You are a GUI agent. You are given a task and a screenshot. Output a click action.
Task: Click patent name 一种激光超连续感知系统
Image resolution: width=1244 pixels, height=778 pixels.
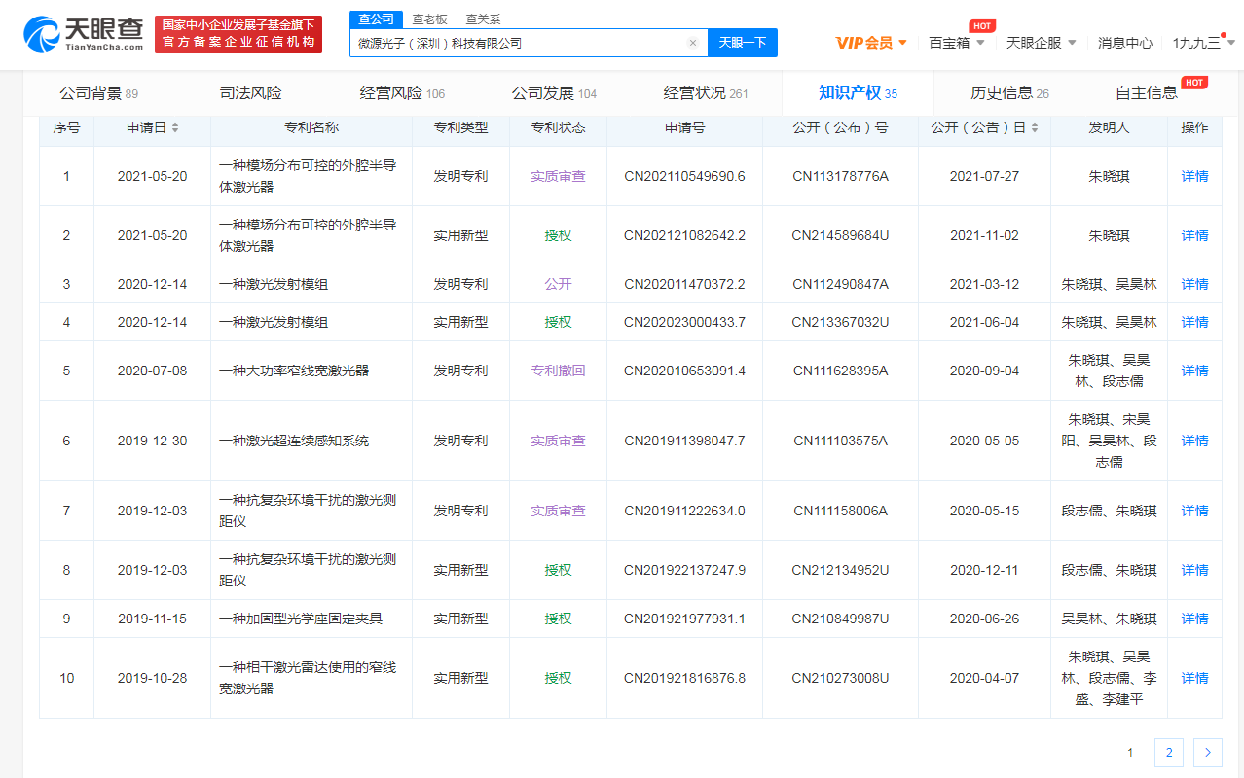pyautogui.click(x=294, y=441)
